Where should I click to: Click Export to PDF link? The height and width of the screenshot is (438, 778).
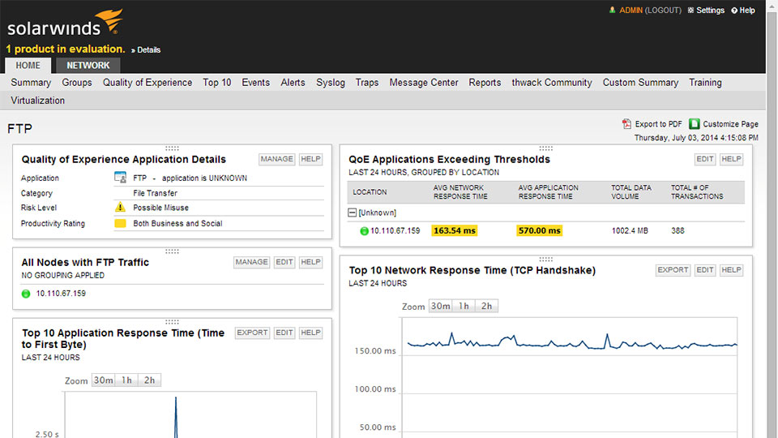[658, 123]
